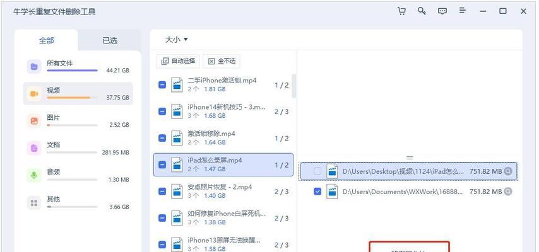Switch to the 全部 tab
Screen dimensions: 539x252
tap(47, 40)
